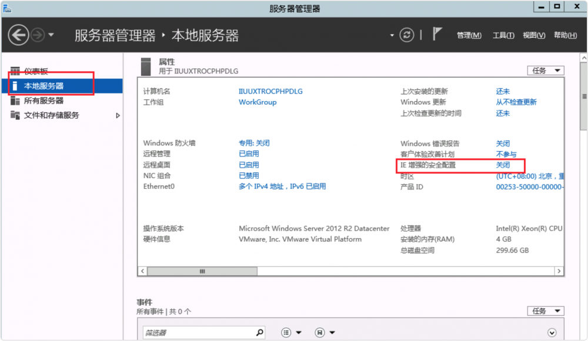
Task: Click the refresh icon in header
Action: (x=407, y=35)
